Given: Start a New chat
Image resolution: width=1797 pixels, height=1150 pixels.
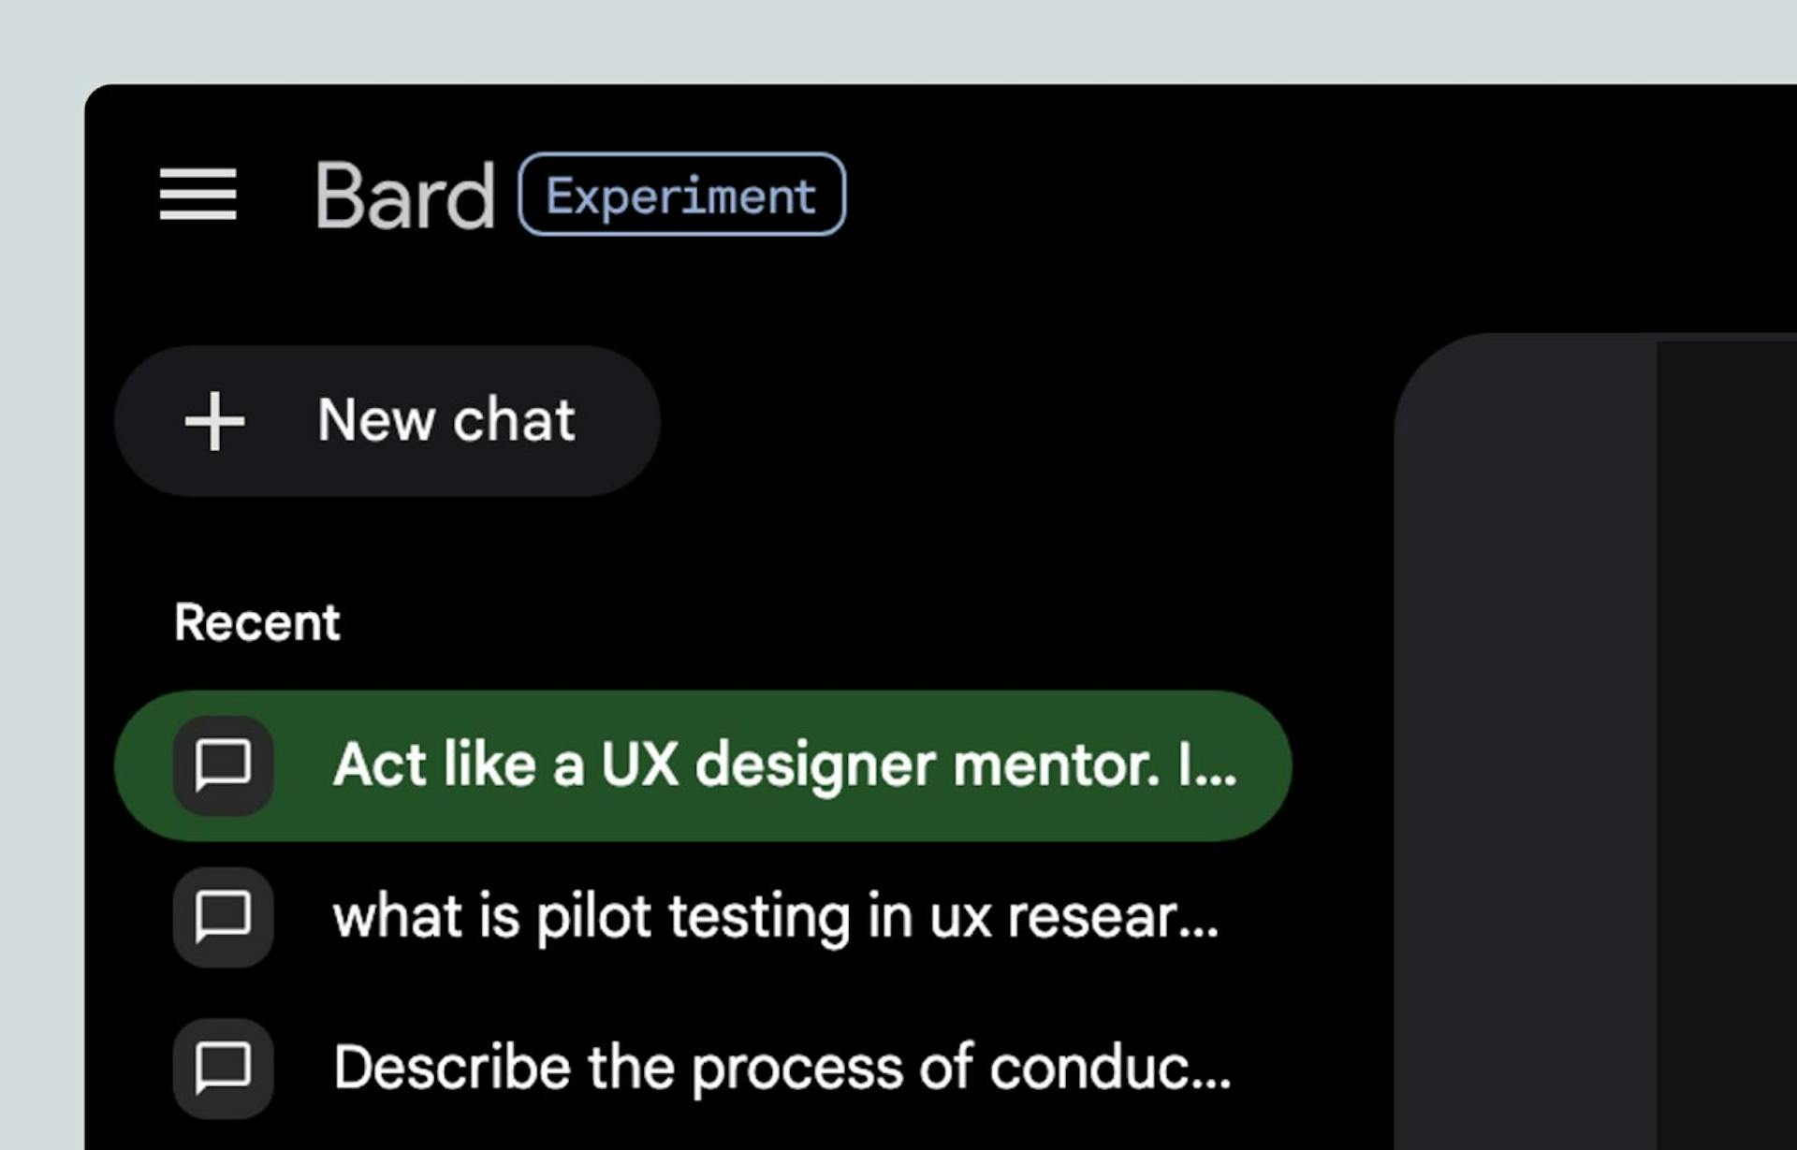Looking at the screenshot, I should (x=446, y=420).
